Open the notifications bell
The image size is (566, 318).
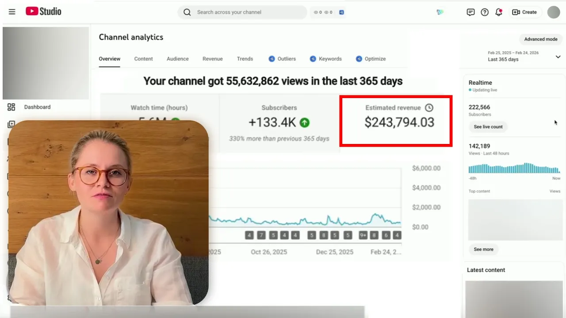(x=499, y=12)
